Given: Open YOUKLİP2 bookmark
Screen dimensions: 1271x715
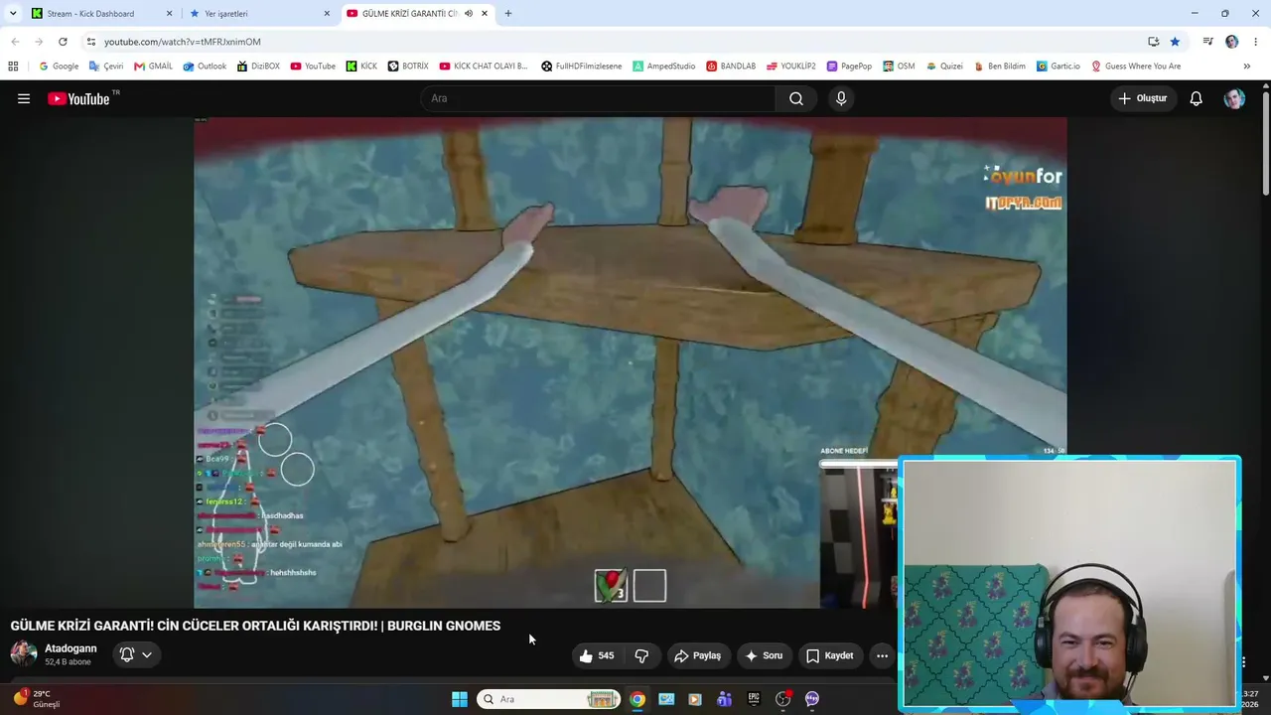Looking at the screenshot, I should click(x=790, y=67).
